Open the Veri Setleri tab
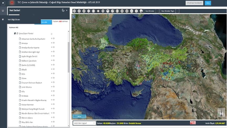The height and width of the screenshot is (128, 227). [x=15, y=10]
